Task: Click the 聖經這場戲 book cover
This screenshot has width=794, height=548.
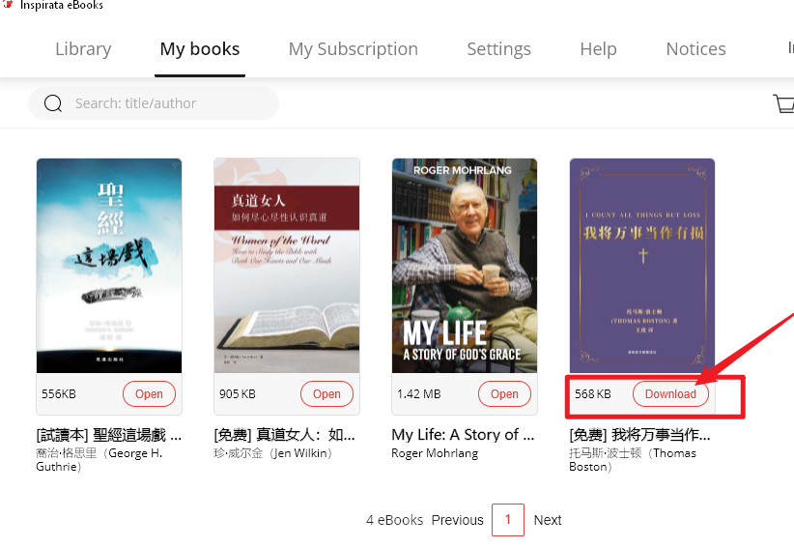Action: pyautogui.click(x=109, y=266)
